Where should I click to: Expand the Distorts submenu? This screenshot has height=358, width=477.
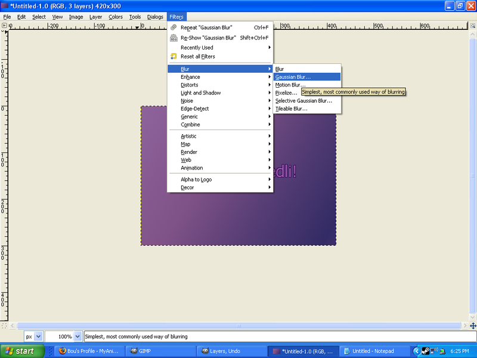[x=220, y=85]
